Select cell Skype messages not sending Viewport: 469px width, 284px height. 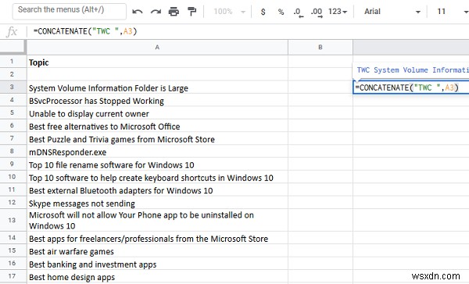[157, 203]
